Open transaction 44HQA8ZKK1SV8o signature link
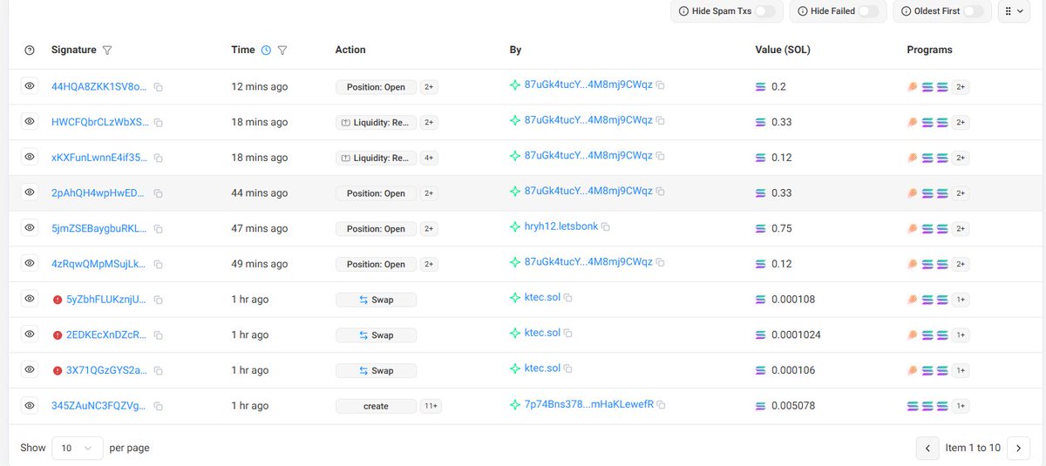This screenshot has height=466, width=1046. click(x=99, y=87)
